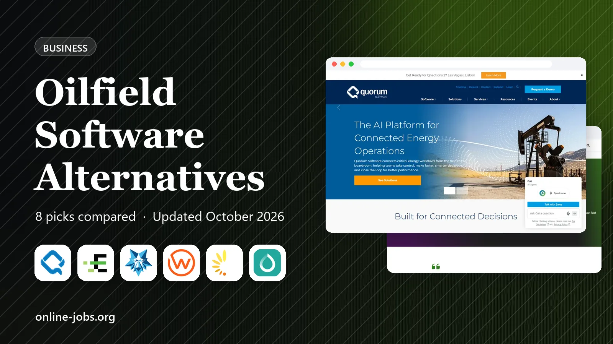Click the previous slide arrow on hero banner
The height and width of the screenshot is (344, 613).
tap(339, 108)
